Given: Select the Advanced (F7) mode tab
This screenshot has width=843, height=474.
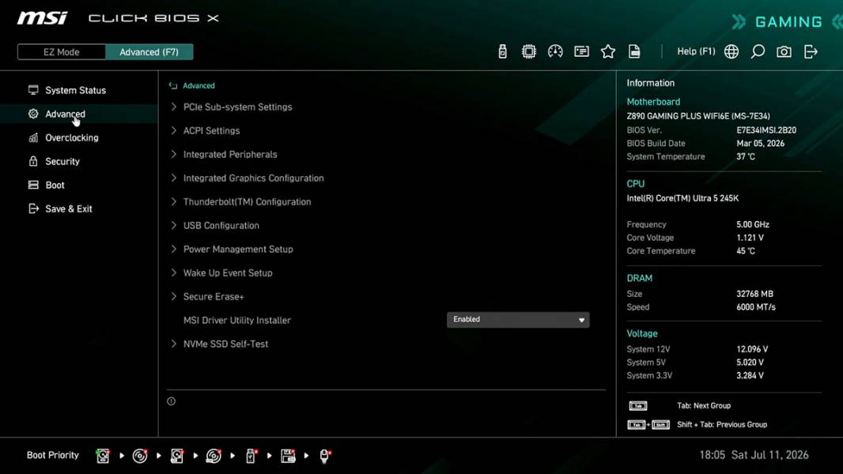Looking at the screenshot, I should 149,52.
